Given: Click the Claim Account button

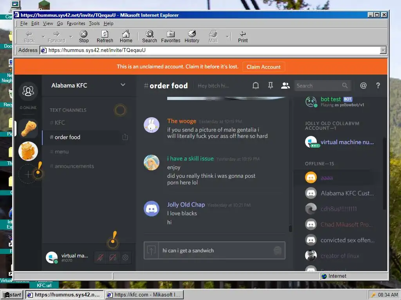Looking at the screenshot, I should [x=264, y=67].
